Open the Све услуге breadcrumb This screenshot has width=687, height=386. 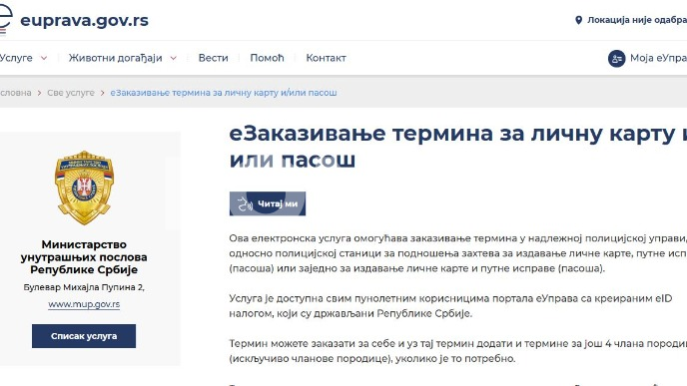pyautogui.click(x=71, y=93)
